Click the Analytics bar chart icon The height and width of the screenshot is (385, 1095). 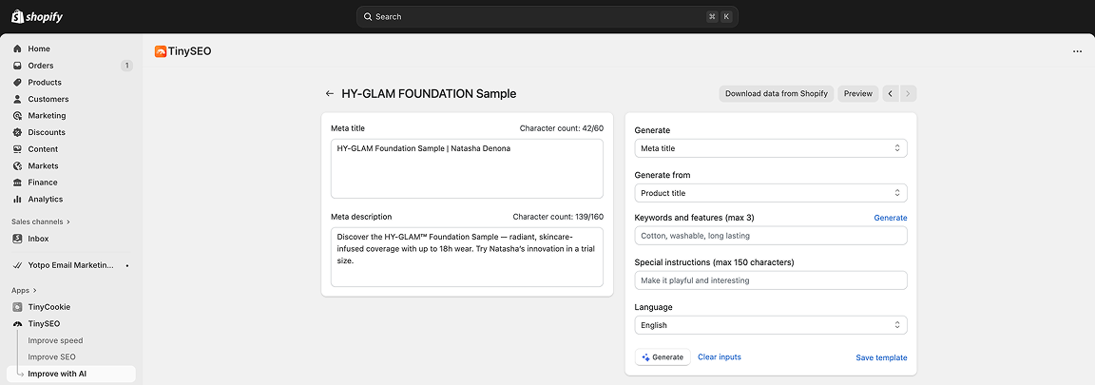18,200
